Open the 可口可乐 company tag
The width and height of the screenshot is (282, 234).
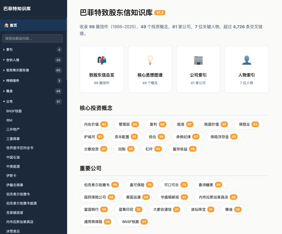click(176, 185)
